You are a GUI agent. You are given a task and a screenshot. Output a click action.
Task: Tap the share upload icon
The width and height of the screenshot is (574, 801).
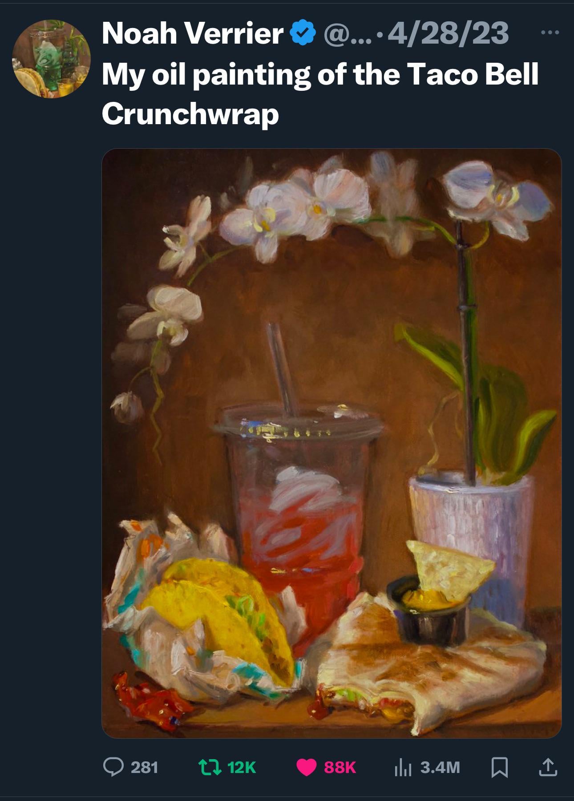(547, 768)
